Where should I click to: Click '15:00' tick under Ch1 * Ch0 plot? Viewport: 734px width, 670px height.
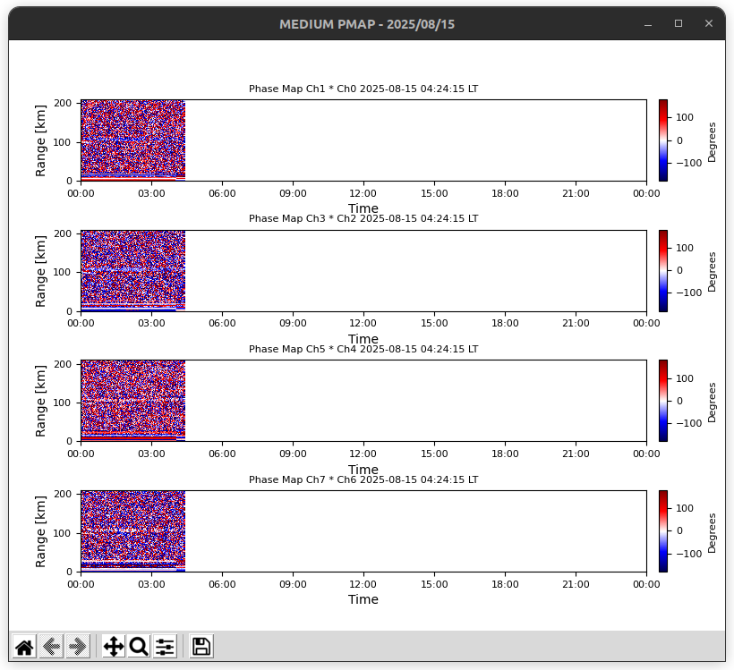click(x=434, y=193)
